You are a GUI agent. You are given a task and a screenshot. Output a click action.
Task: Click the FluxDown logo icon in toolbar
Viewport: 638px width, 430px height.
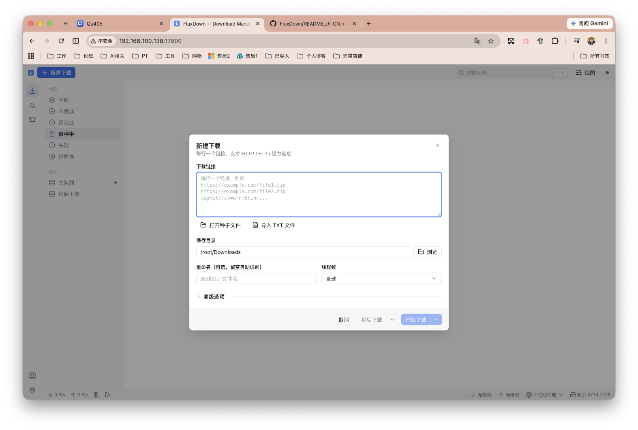31,73
